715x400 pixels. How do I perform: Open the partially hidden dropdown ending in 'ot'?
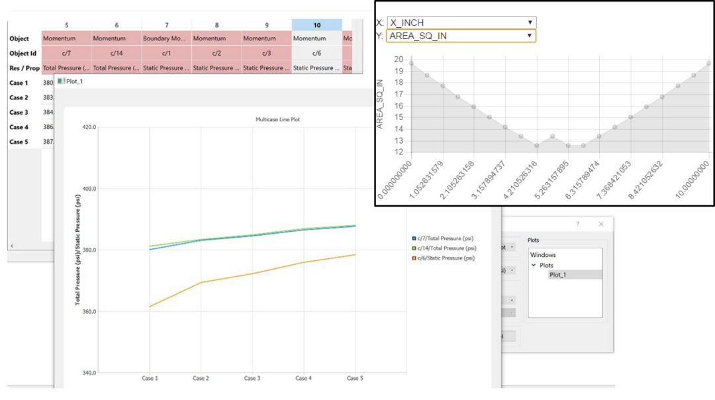pos(508,247)
